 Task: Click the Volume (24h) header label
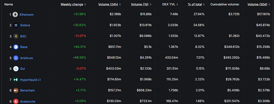(x=108, y=5)
